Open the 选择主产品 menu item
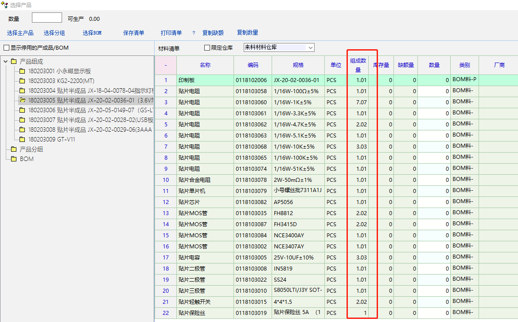This screenshot has width=518, height=322. coord(20,33)
